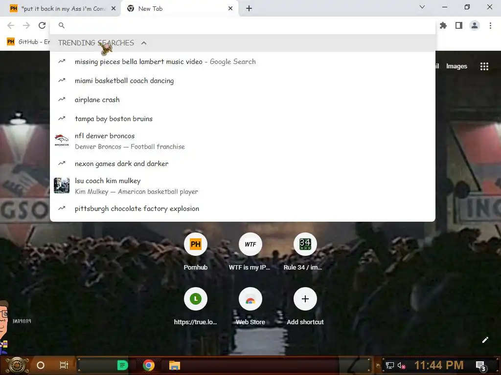Click the Images link
This screenshot has width=501, height=375.
[x=456, y=66]
